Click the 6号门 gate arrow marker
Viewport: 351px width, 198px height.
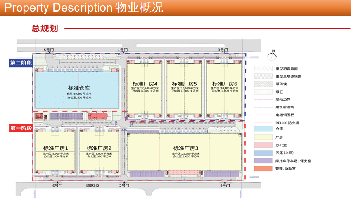(57, 182)
